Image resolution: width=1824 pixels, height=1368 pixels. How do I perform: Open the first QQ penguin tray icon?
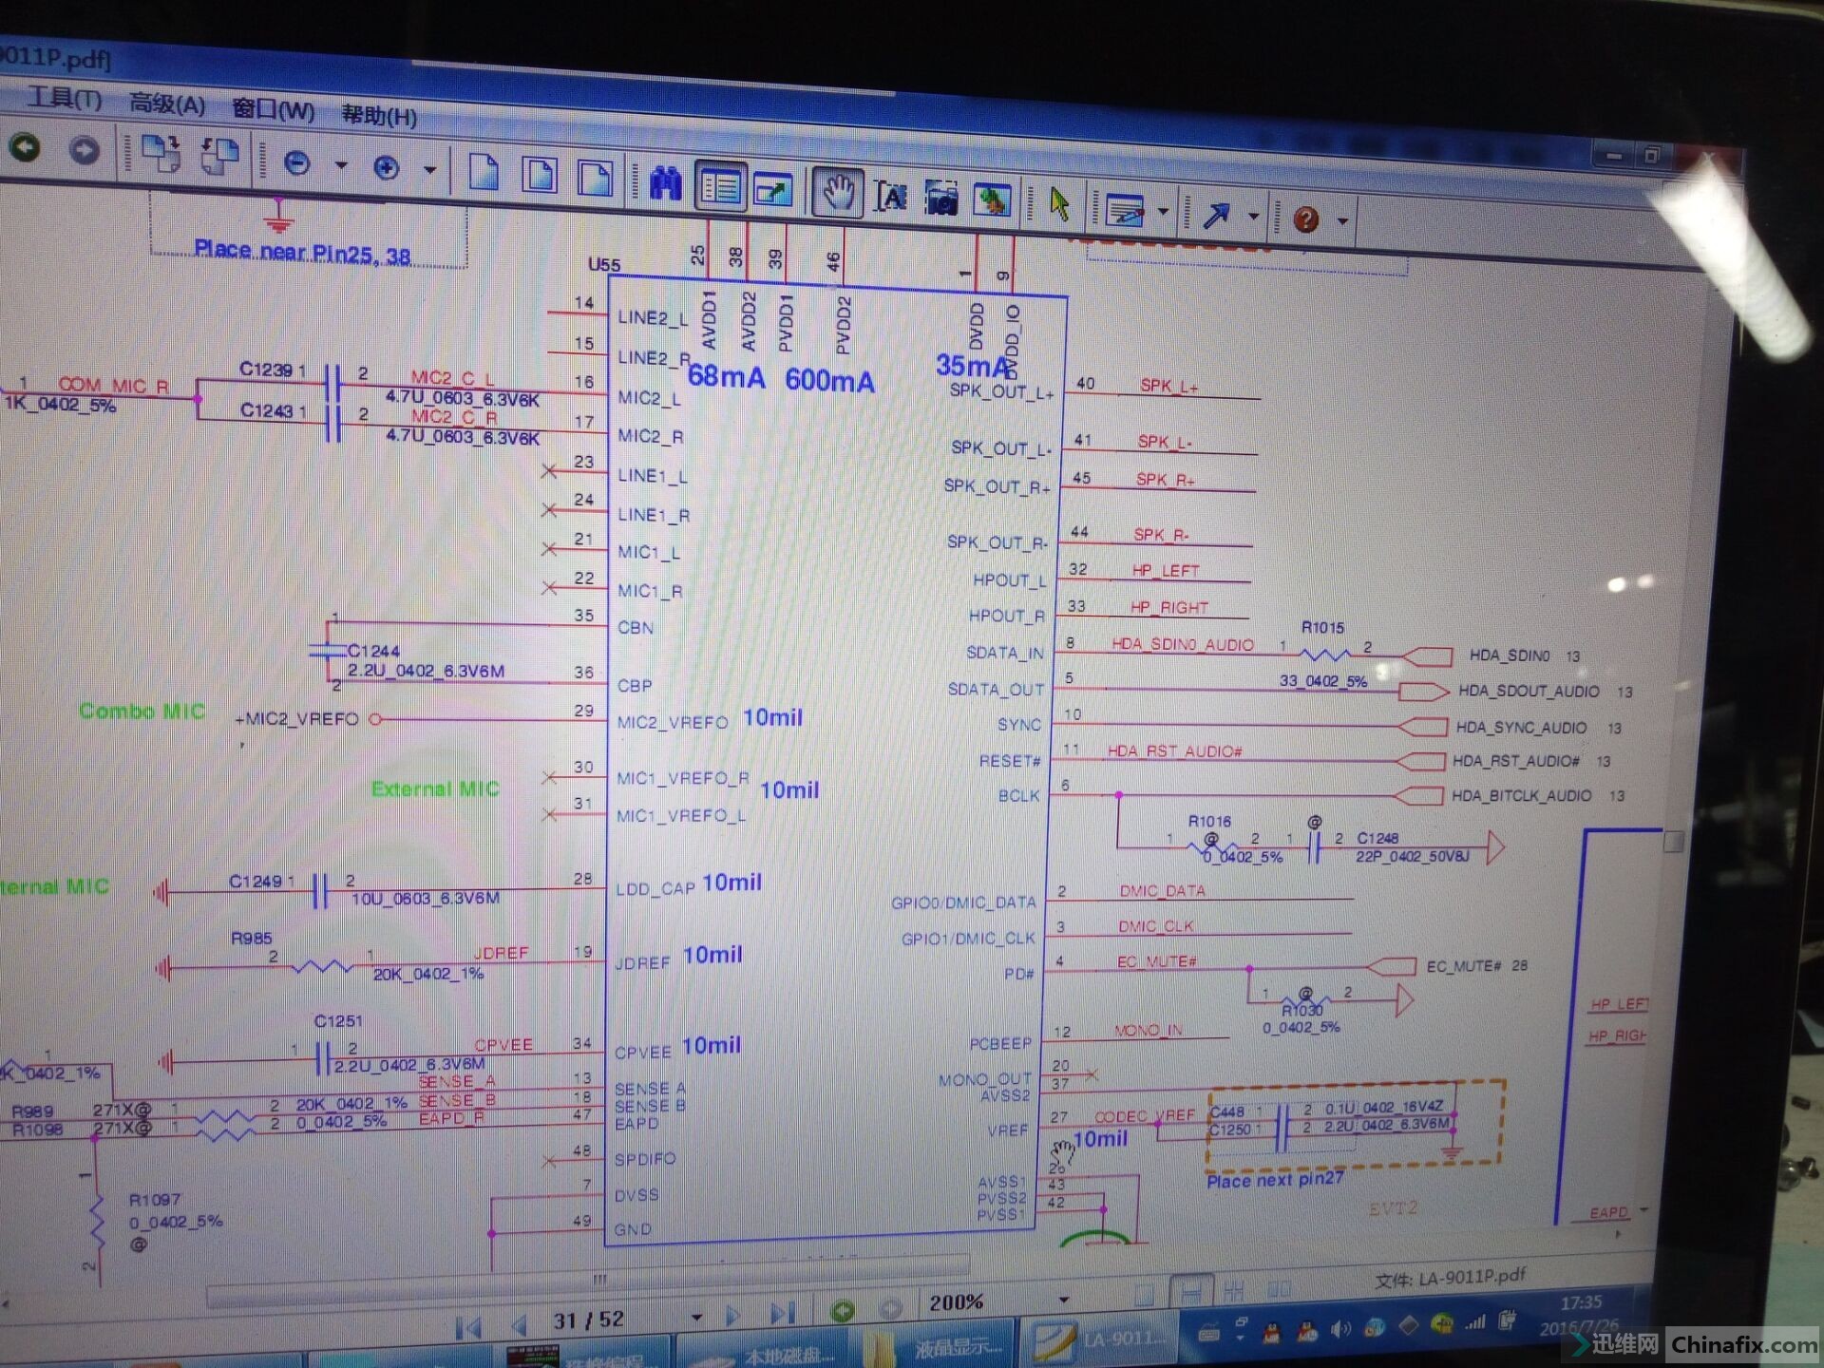[1271, 1333]
